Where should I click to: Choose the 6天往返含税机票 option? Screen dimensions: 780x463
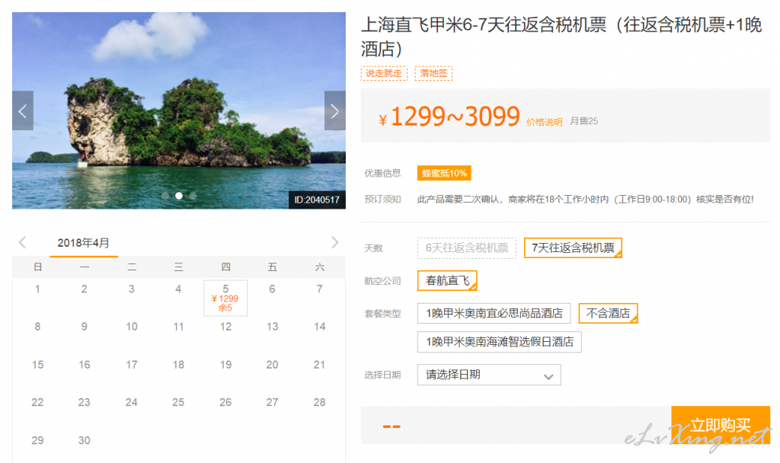467,248
